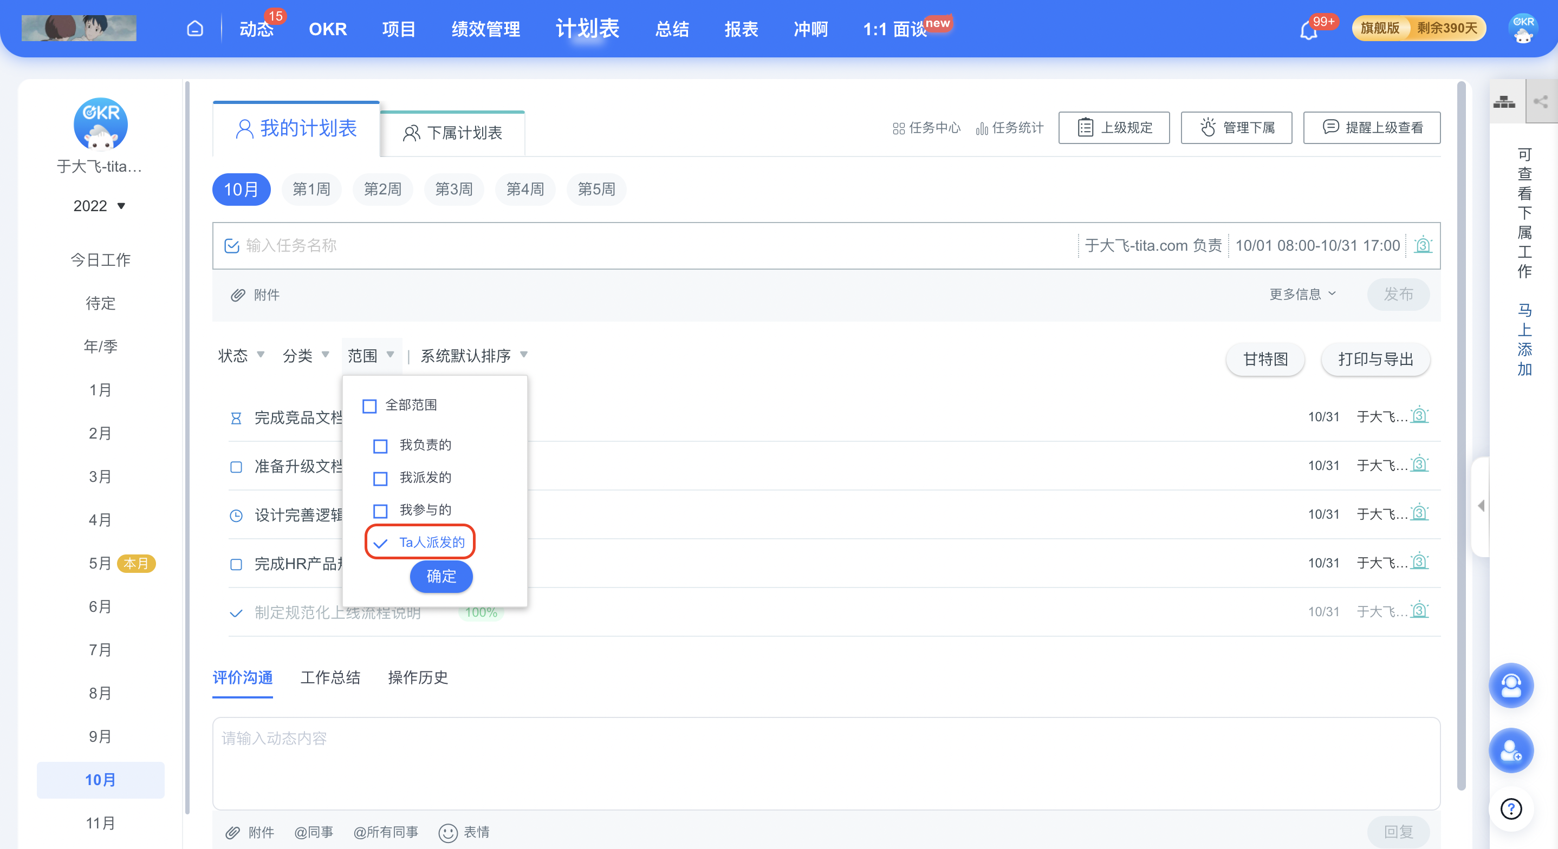Screen dimensions: 1558x849
Task: Click the 100% progress badge
Action: point(481,612)
